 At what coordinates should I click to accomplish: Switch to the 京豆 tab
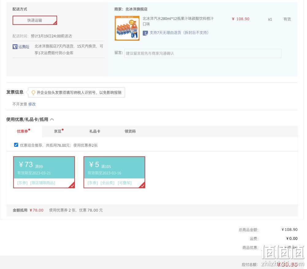pyautogui.click(x=58, y=131)
